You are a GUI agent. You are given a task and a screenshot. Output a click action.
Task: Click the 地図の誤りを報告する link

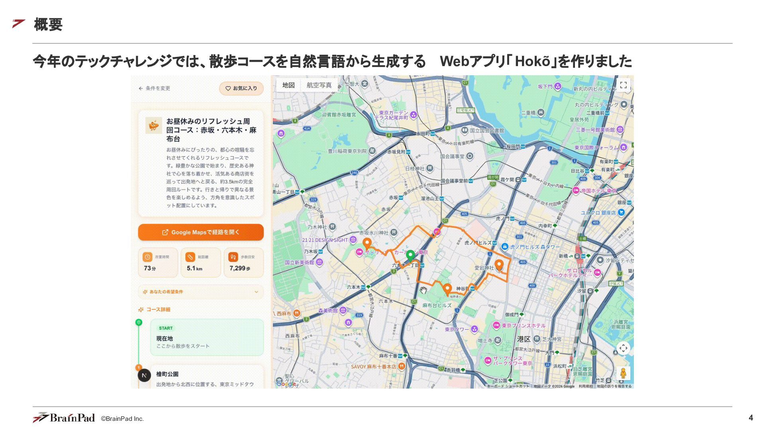point(614,386)
